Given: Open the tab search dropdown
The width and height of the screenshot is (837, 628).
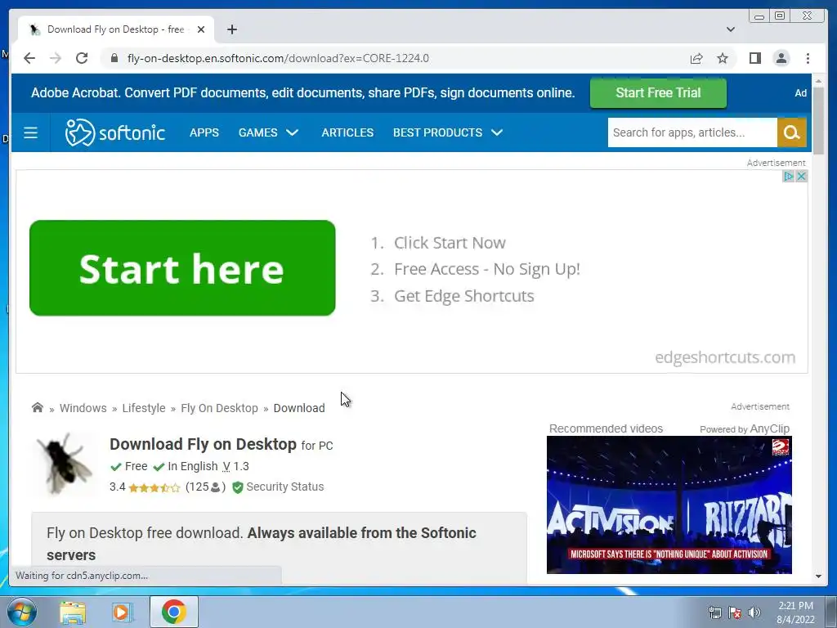Looking at the screenshot, I should coord(730,29).
